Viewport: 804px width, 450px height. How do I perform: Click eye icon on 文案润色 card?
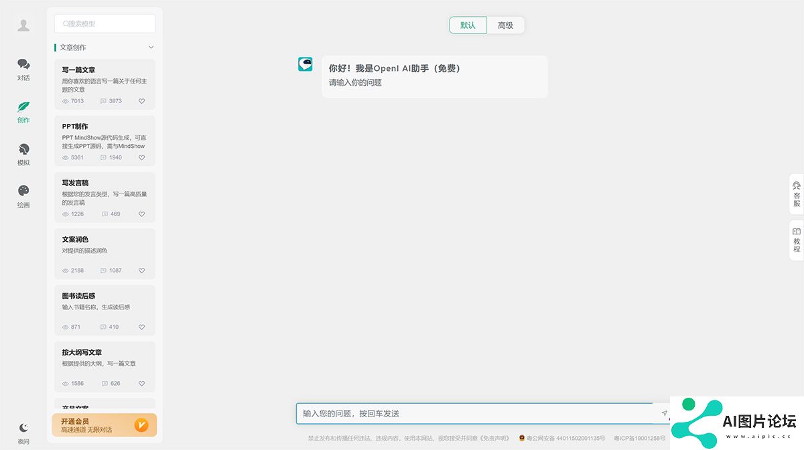pyautogui.click(x=66, y=271)
